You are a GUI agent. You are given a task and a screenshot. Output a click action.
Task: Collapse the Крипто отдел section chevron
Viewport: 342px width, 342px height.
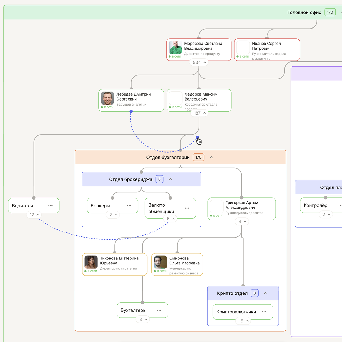point(266,293)
